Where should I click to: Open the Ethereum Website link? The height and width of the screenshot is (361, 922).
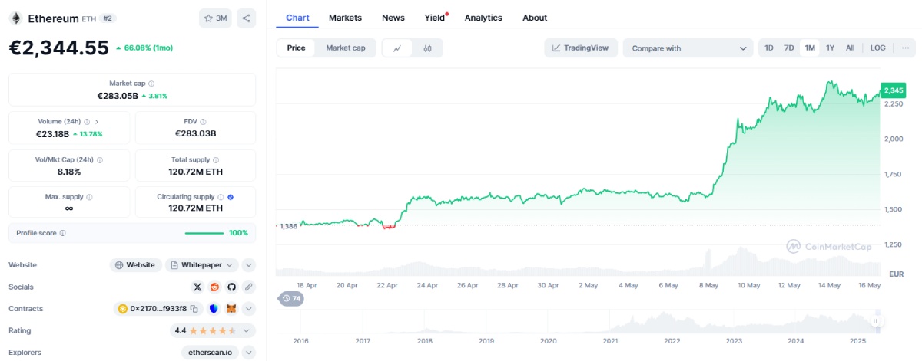135,265
